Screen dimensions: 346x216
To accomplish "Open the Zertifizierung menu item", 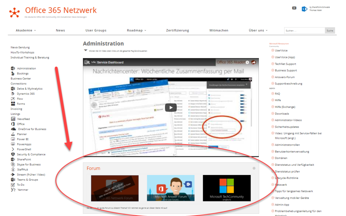I will pyautogui.click(x=177, y=30).
